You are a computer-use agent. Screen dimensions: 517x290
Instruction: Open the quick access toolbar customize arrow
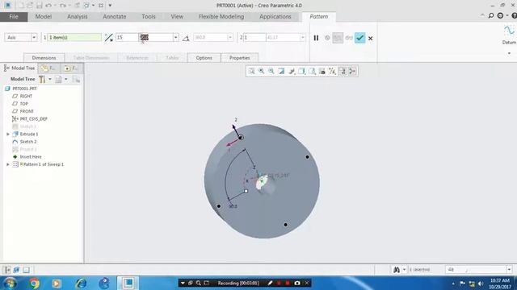(110, 6)
